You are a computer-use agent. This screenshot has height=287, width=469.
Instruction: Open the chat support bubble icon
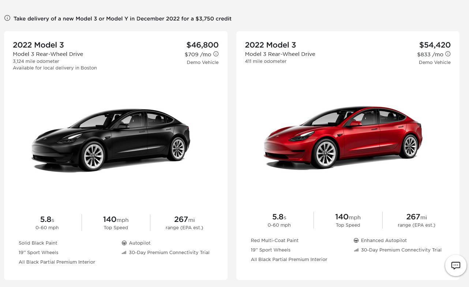click(455, 265)
